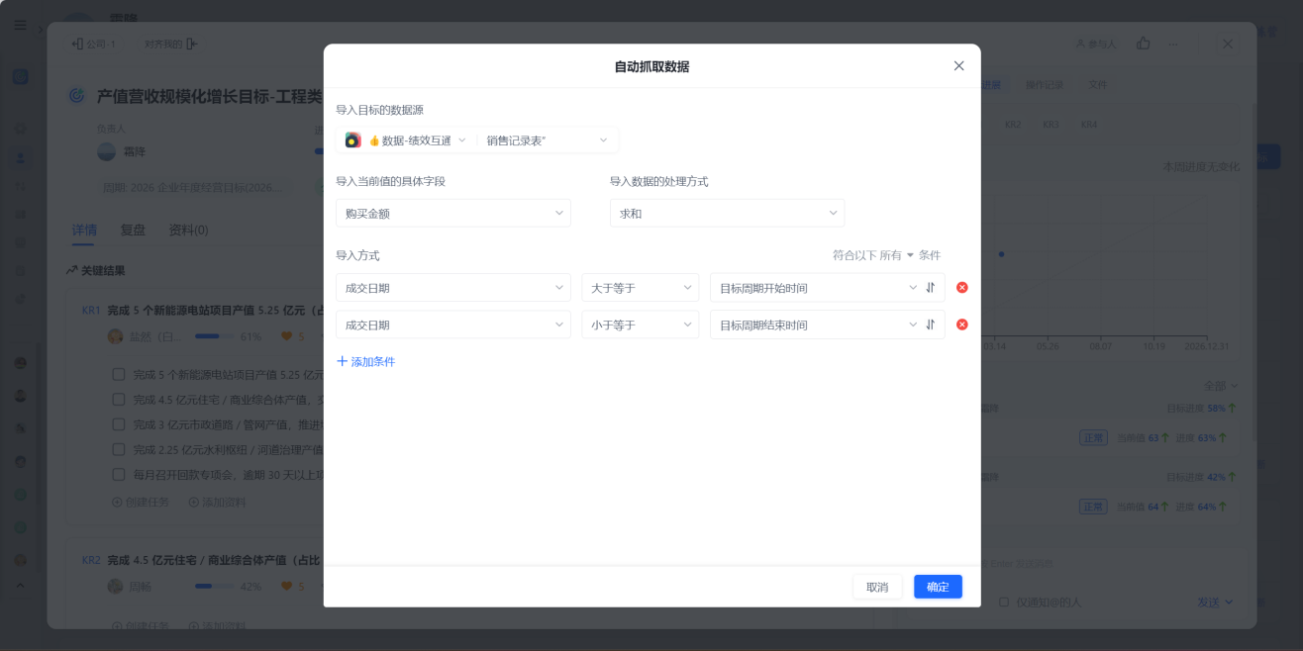The height and width of the screenshot is (651, 1303).
Task: Open the 数据-绩效互通 data source dropdown
Action: tap(416, 140)
